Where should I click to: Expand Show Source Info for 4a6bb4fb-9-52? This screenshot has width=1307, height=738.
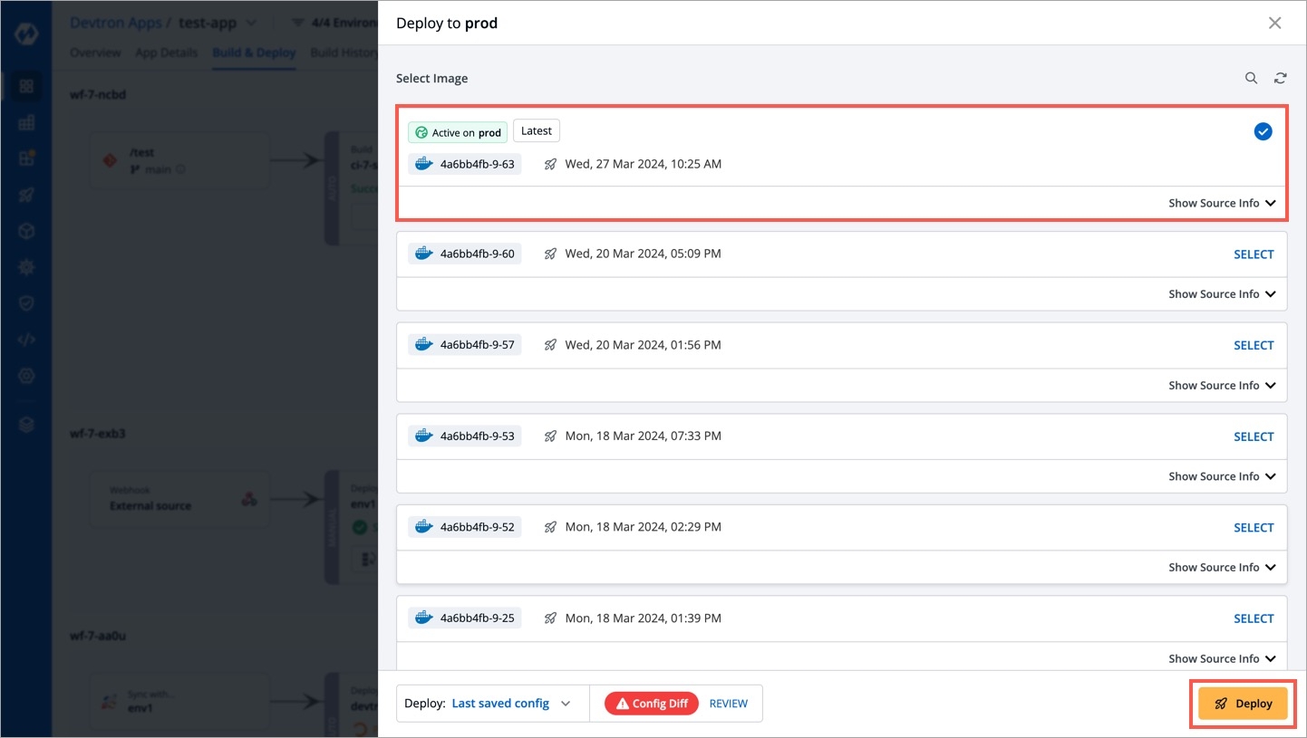[x=1222, y=567]
